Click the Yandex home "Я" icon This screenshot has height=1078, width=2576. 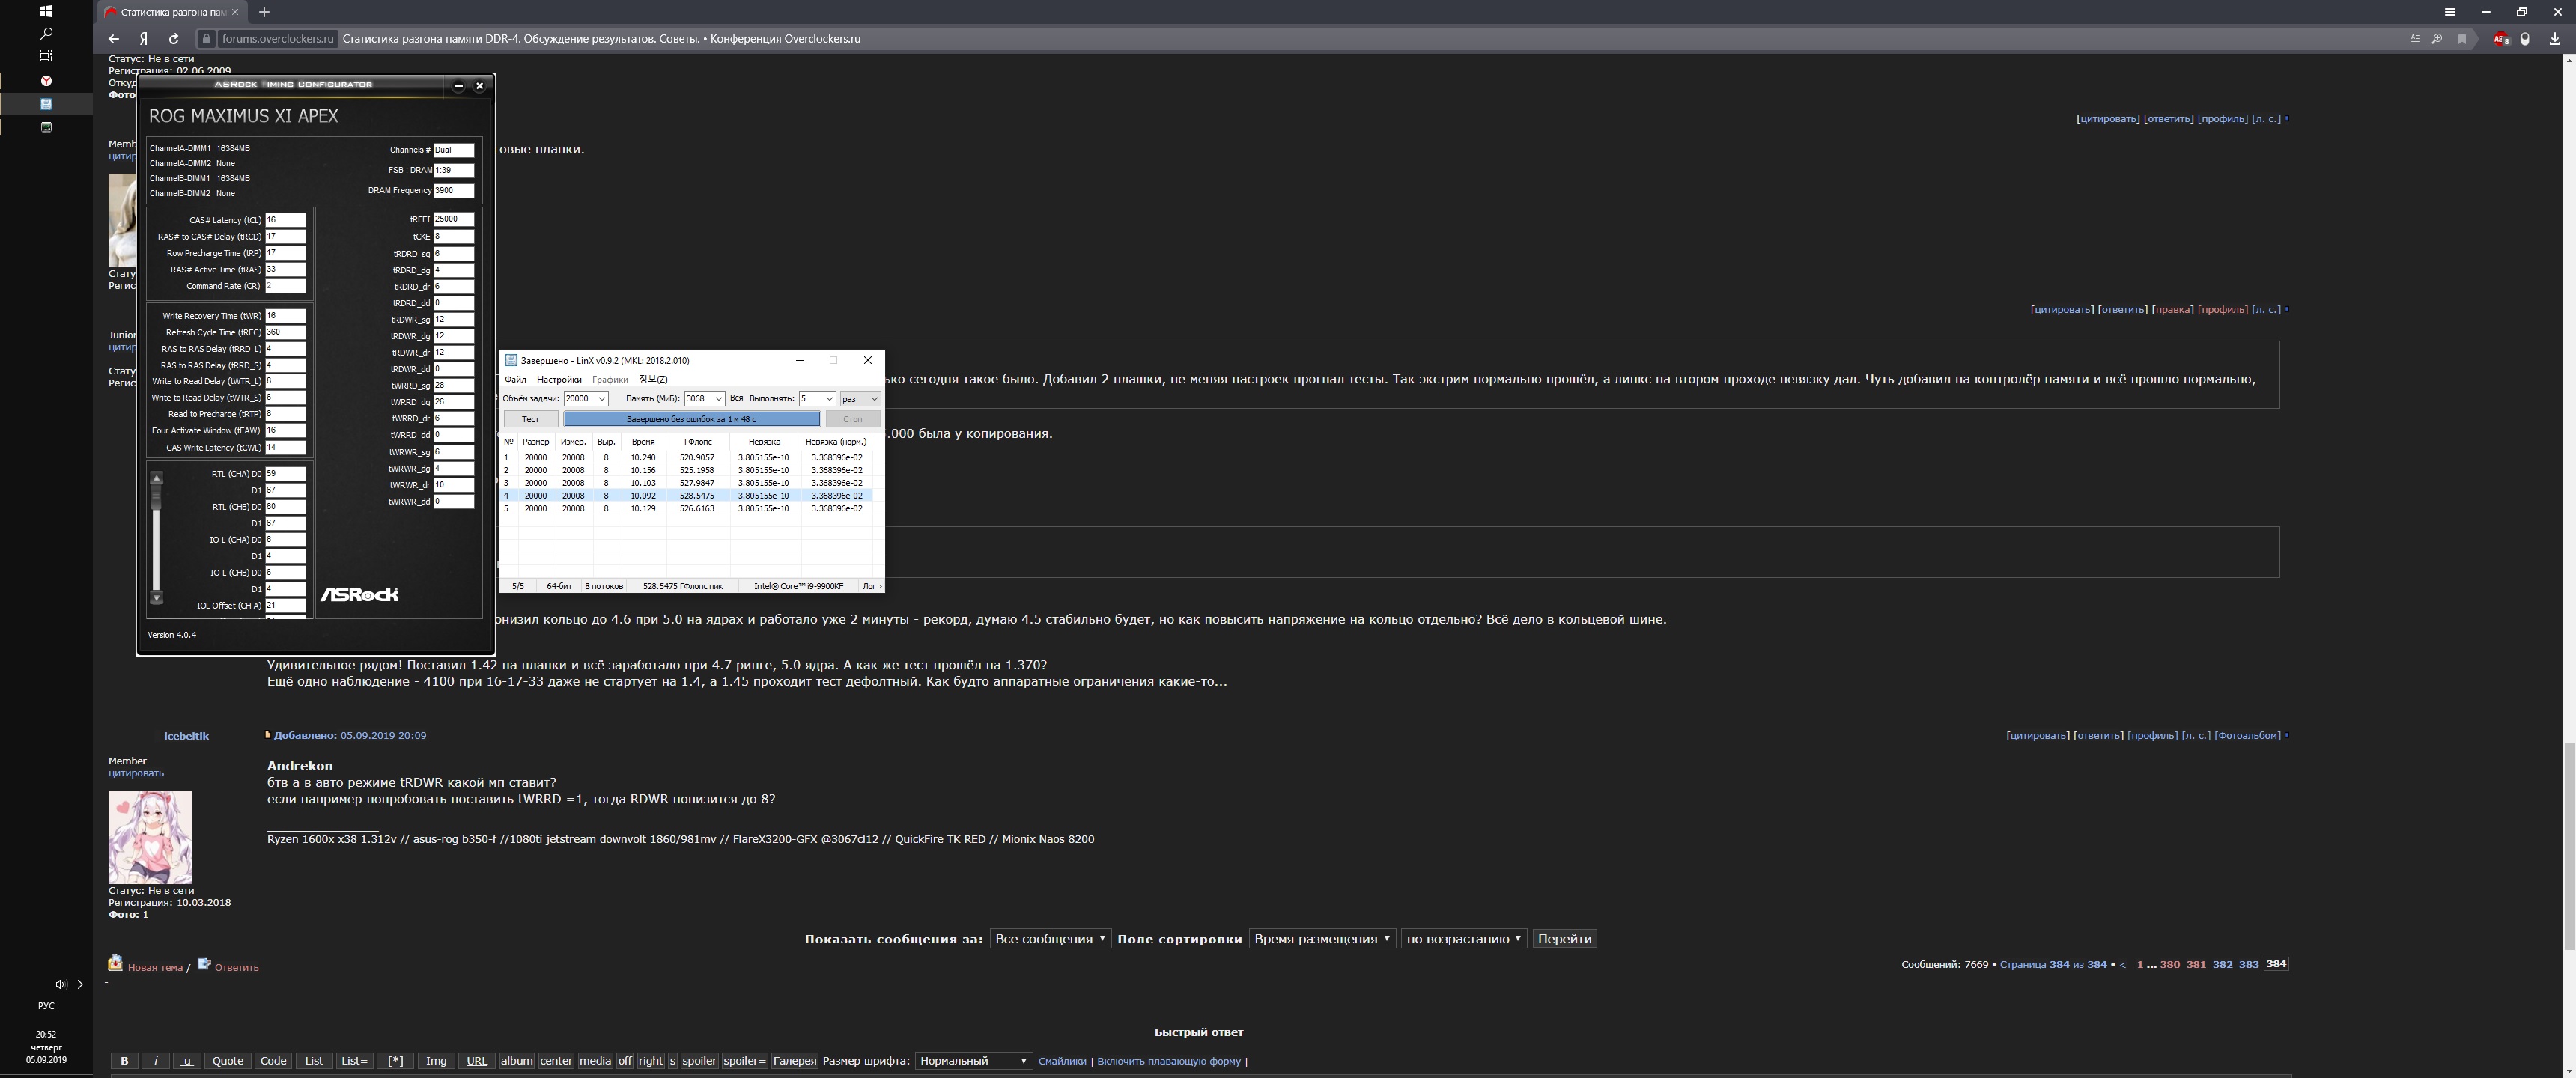click(144, 39)
